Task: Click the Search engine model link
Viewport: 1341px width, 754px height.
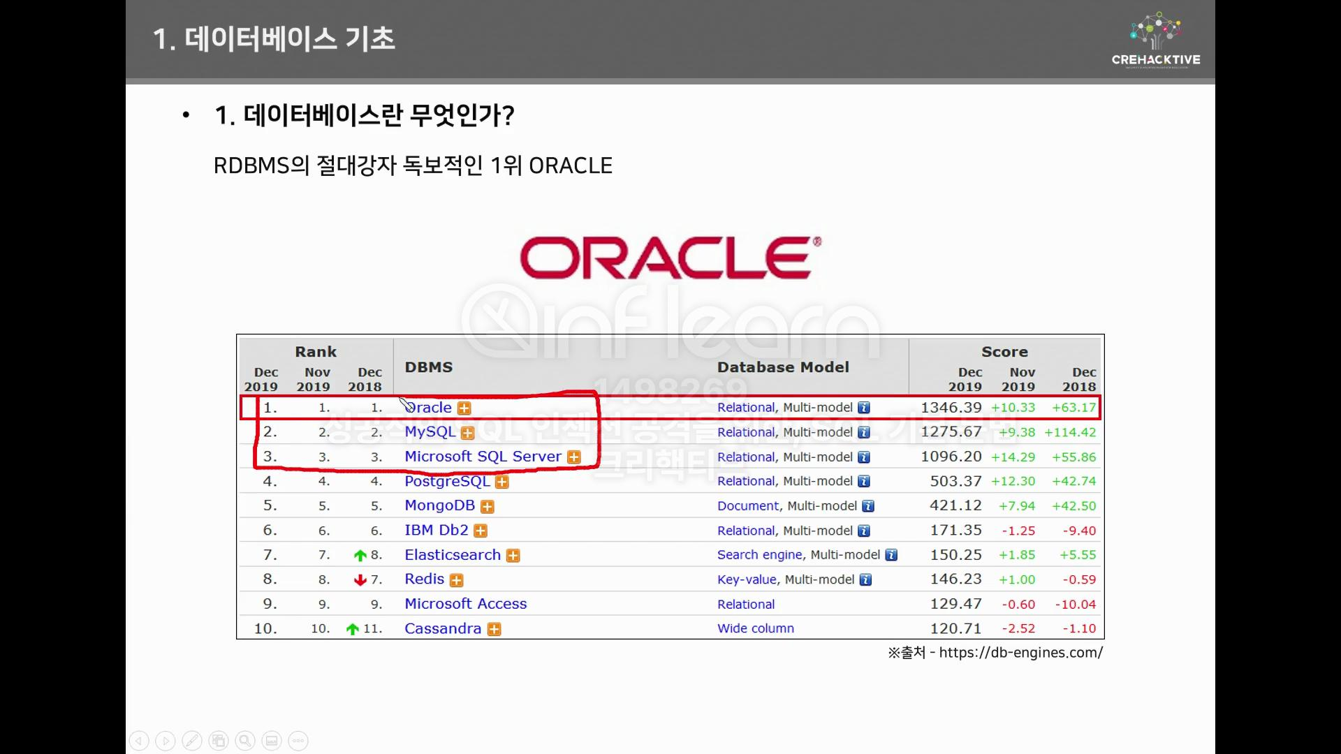Action: 759,555
